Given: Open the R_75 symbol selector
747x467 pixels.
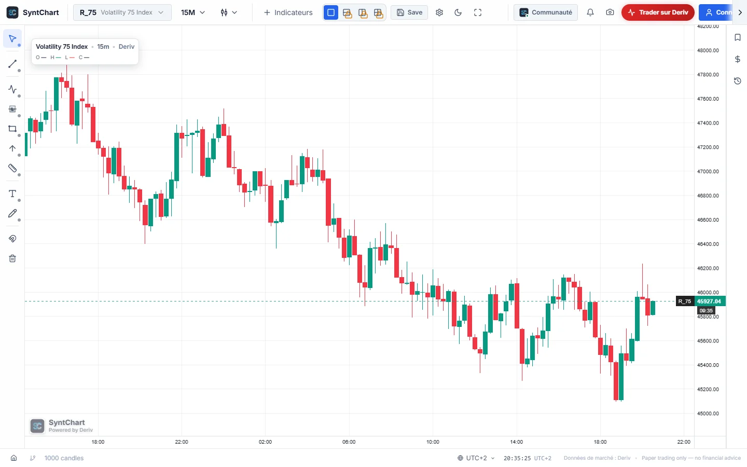Looking at the screenshot, I should click(122, 12).
